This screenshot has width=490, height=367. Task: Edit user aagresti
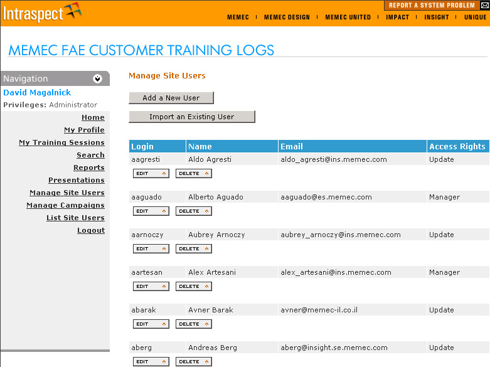point(151,174)
